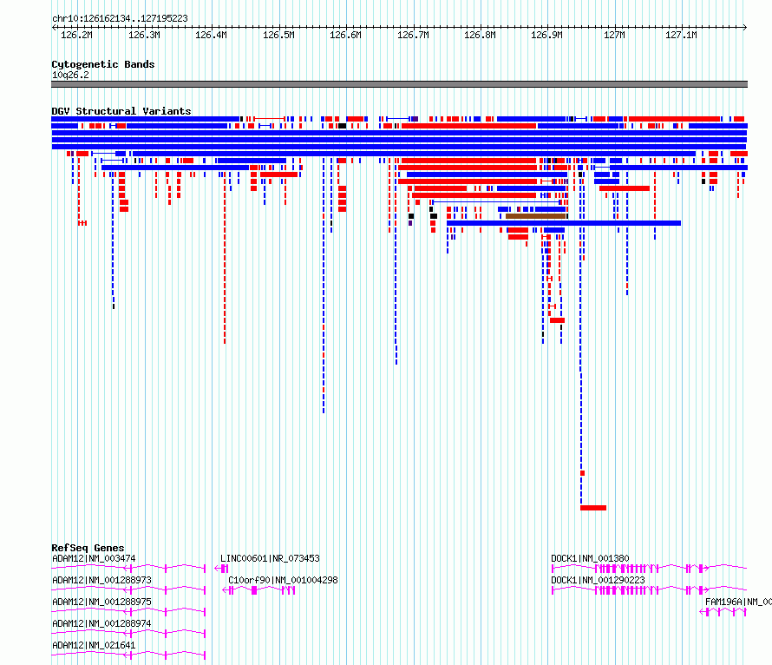
Task: Open DOCK1|NM_001290223 gene label
Action: (598, 580)
